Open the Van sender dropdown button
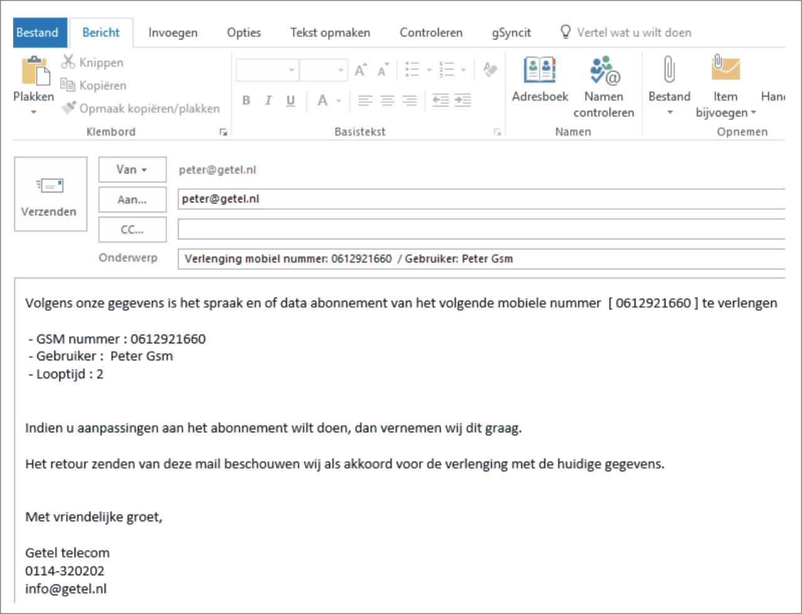 (x=132, y=170)
